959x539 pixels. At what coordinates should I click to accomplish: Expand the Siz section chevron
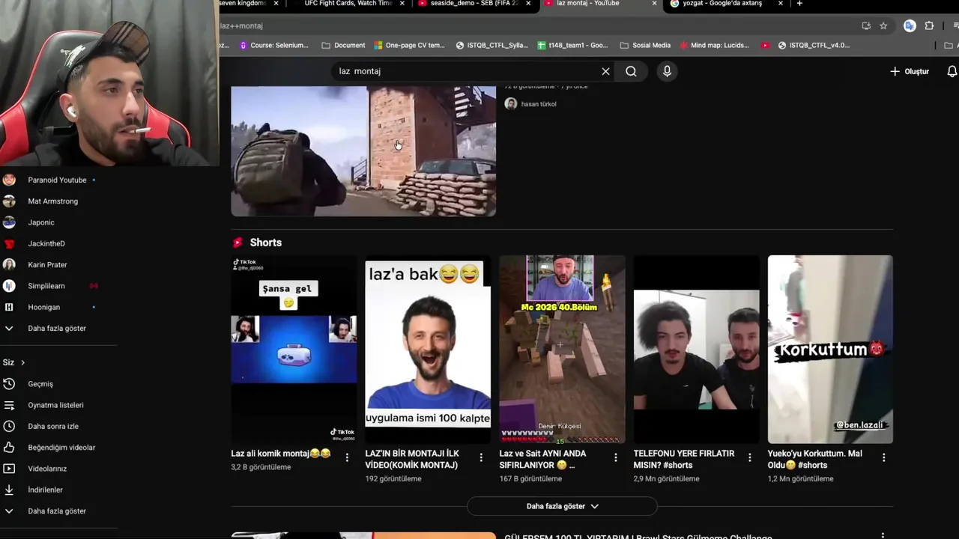pyautogui.click(x=22, y=362)
